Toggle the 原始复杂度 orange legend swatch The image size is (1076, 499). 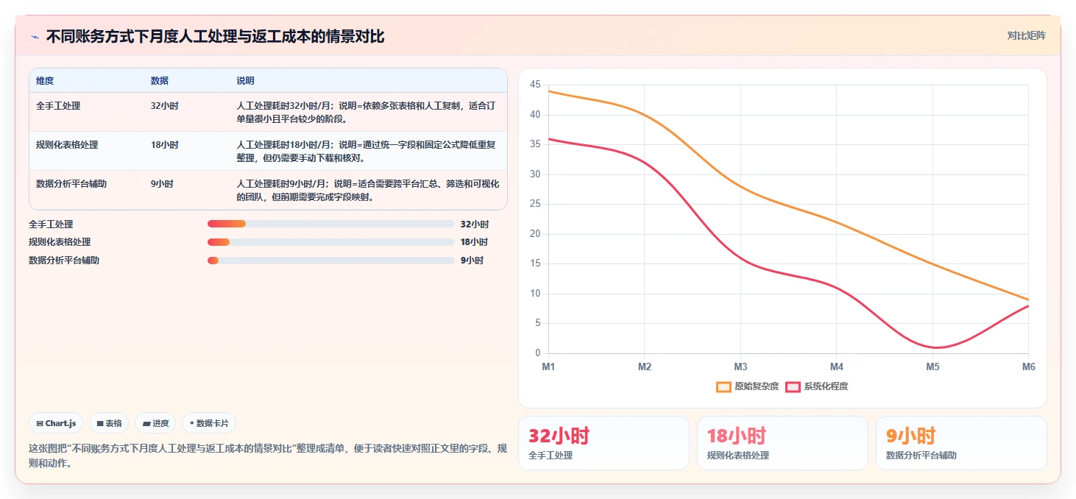point(723,386)
